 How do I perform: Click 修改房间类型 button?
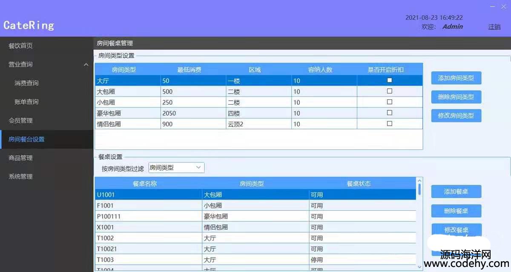tap(456, 116)
